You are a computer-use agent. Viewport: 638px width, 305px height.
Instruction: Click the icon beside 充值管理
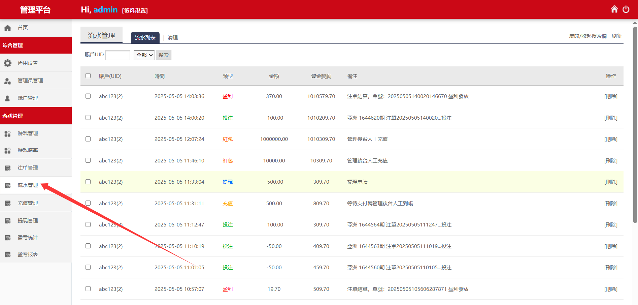tap(7, 203)
